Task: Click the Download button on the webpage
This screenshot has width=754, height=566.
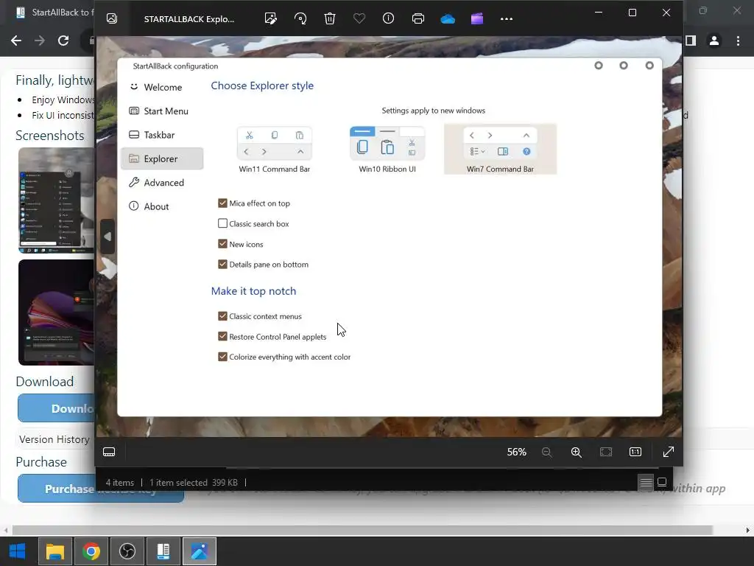Action: (x=56, y=408)
